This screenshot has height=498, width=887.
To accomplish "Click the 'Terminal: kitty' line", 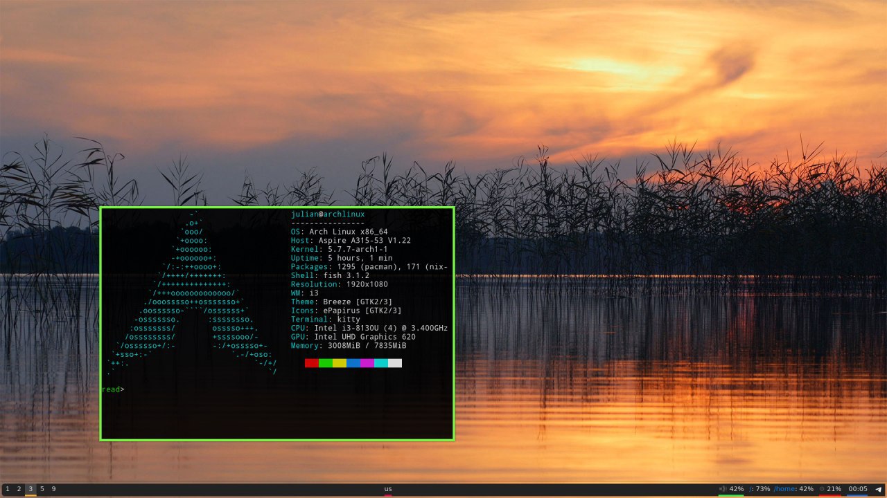I will point(326,320).
